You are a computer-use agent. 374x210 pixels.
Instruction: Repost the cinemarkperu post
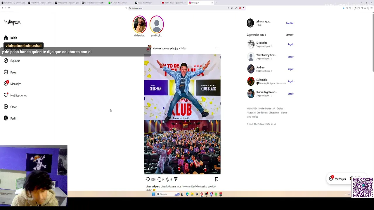[168, 179]
